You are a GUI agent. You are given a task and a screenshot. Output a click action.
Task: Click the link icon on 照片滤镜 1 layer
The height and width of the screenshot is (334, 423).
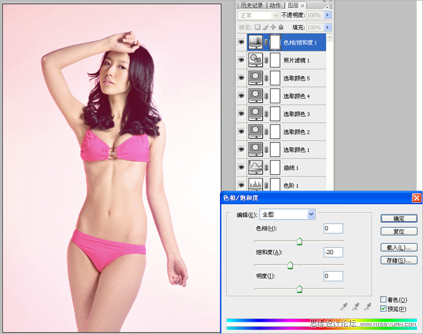click(266, 60)
